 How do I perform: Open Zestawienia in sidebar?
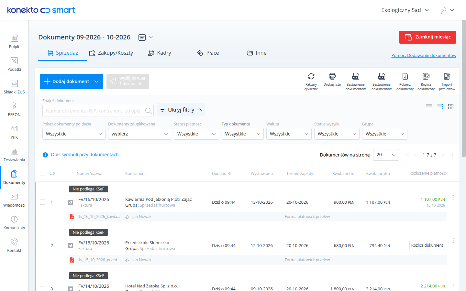coord(14,155)
